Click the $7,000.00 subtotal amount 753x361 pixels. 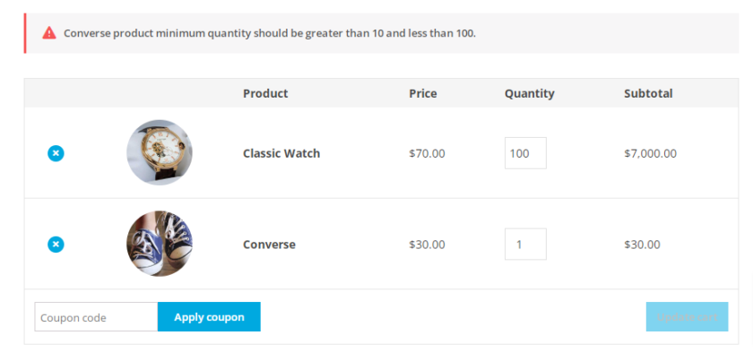pos(650,153)
